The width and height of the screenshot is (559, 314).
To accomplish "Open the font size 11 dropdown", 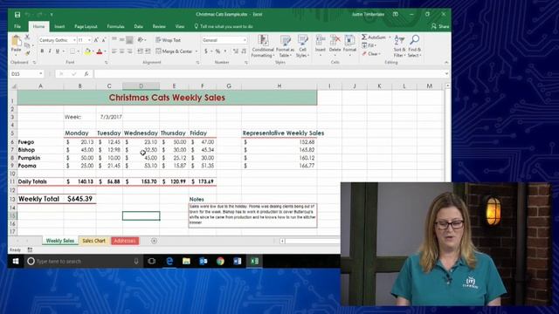I will click(89, 40).
